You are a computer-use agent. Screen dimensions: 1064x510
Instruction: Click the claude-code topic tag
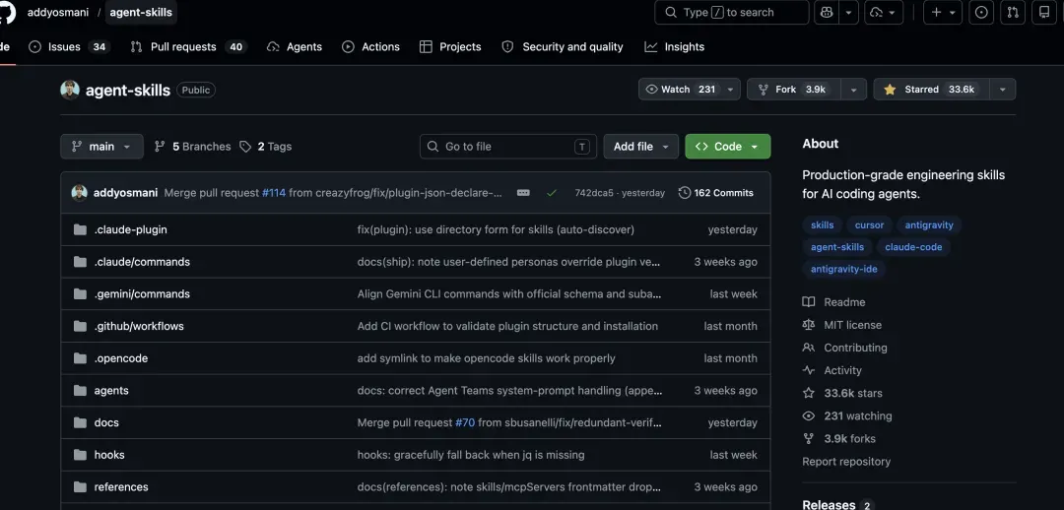click(913, 247)
